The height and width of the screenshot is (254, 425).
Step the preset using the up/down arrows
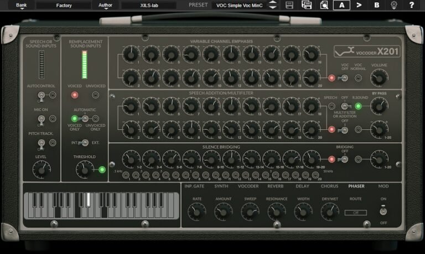pyautogui.click(x=273, y=5)
